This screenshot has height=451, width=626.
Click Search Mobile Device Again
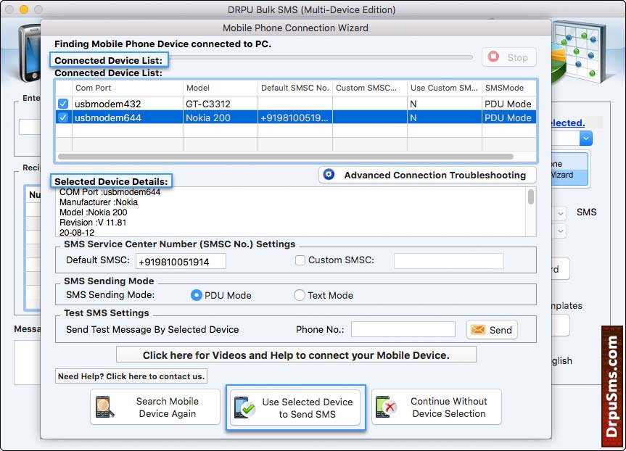pos(155,407)
